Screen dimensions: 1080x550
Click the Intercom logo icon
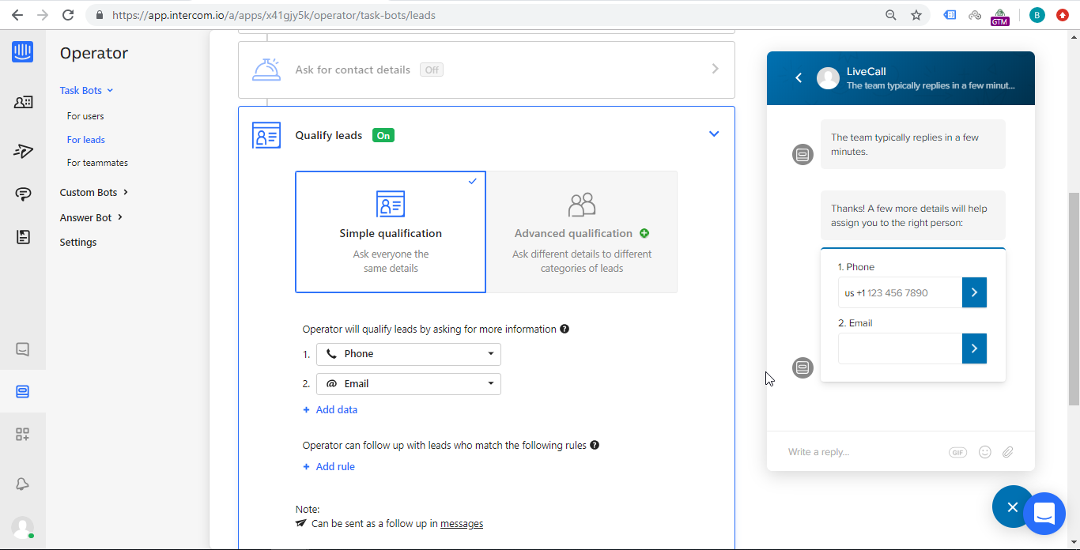(x=23, y=52)
